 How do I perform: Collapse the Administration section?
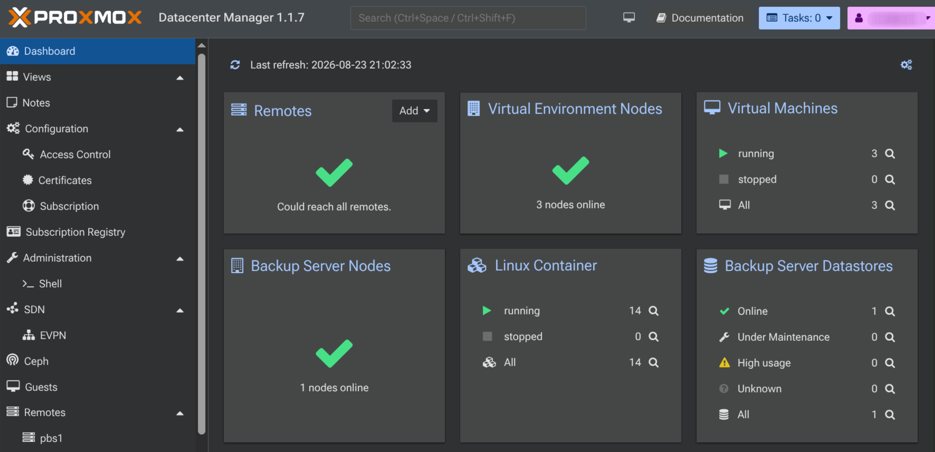click(x=180, y=258)
